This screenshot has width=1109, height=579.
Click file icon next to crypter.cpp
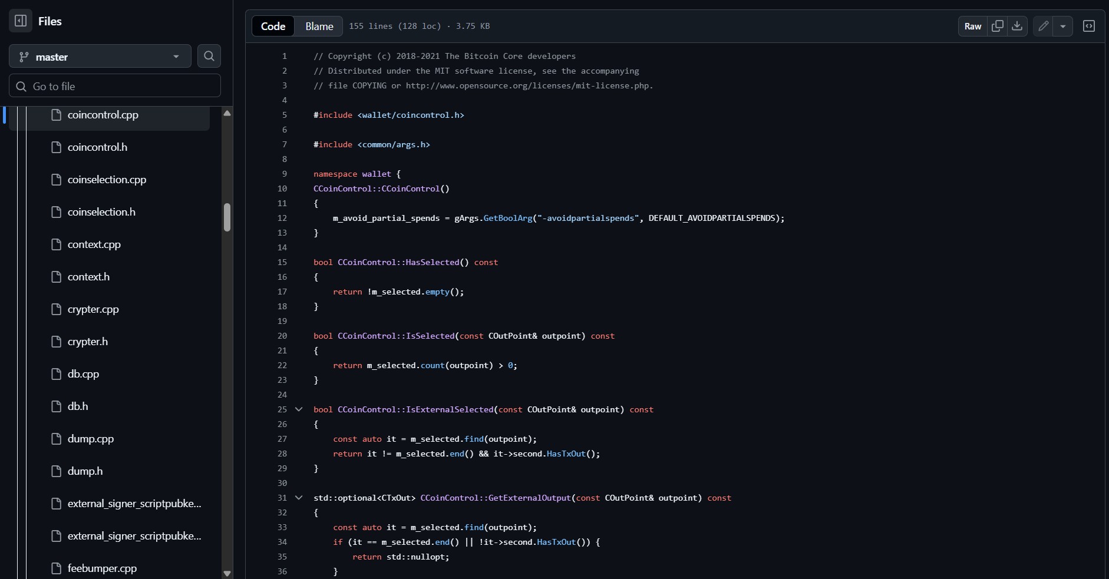point(57,309)
